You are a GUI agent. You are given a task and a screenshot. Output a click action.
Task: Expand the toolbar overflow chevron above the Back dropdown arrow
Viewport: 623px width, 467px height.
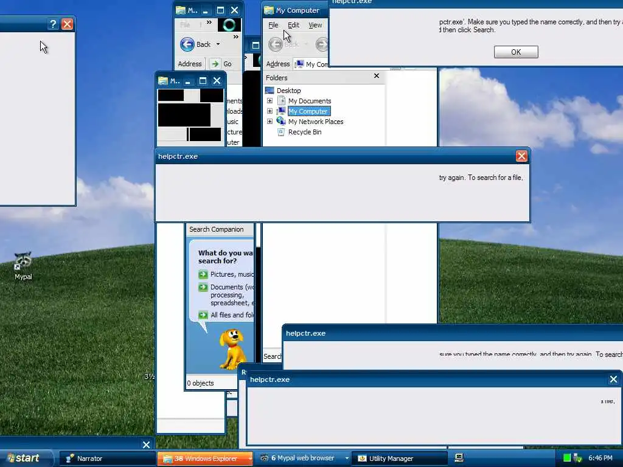click(236, 36)
